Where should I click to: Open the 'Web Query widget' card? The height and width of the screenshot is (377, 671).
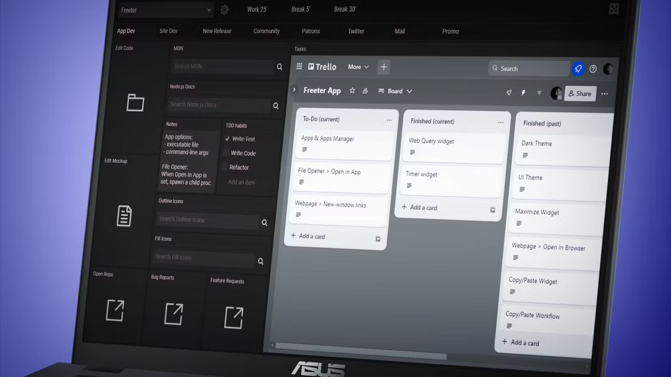point(453,147)
